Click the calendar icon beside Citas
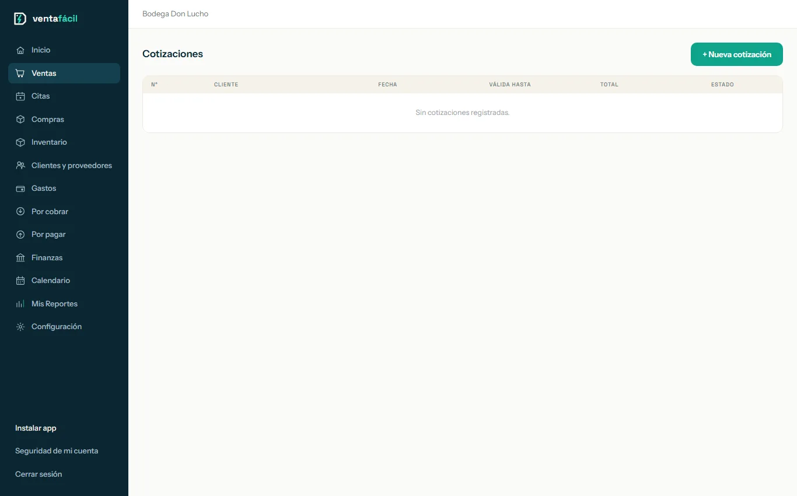Screen dimensions: 797x496 [x=20, y=96]
